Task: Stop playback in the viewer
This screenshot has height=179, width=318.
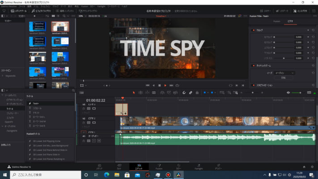Action: 160,85
